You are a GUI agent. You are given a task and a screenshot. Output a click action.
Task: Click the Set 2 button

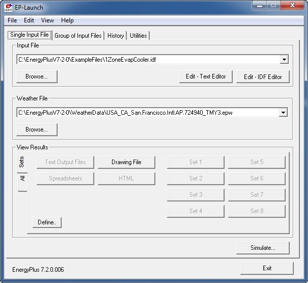195,178
